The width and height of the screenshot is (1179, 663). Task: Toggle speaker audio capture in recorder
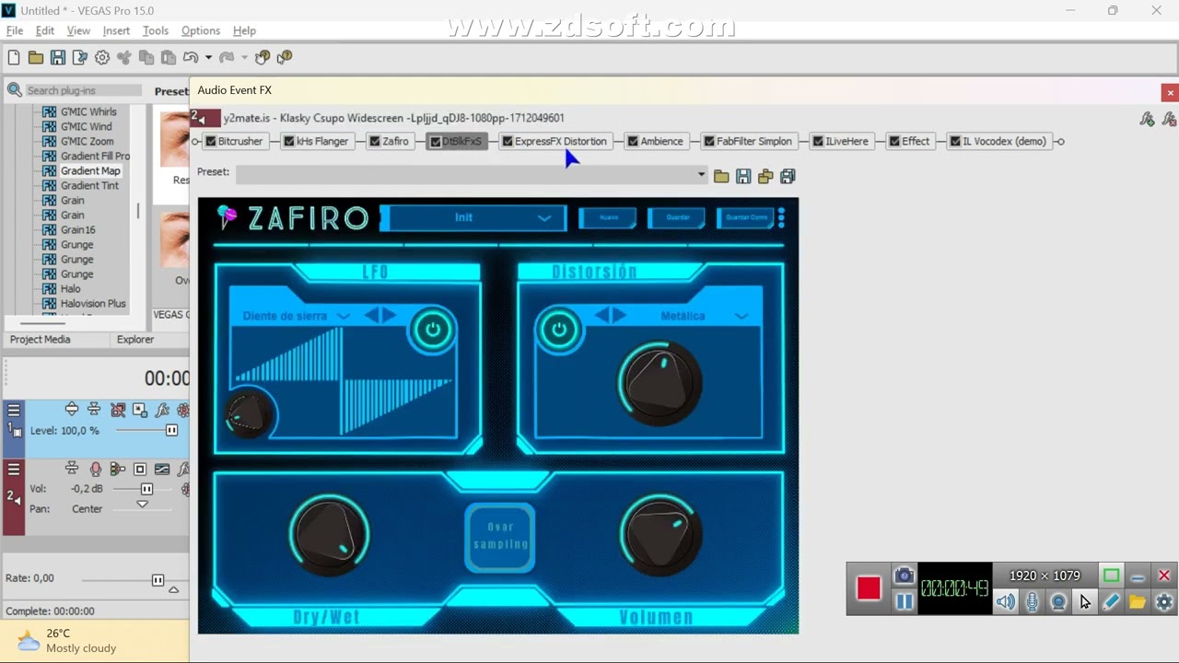click(x=1006, y=602)
